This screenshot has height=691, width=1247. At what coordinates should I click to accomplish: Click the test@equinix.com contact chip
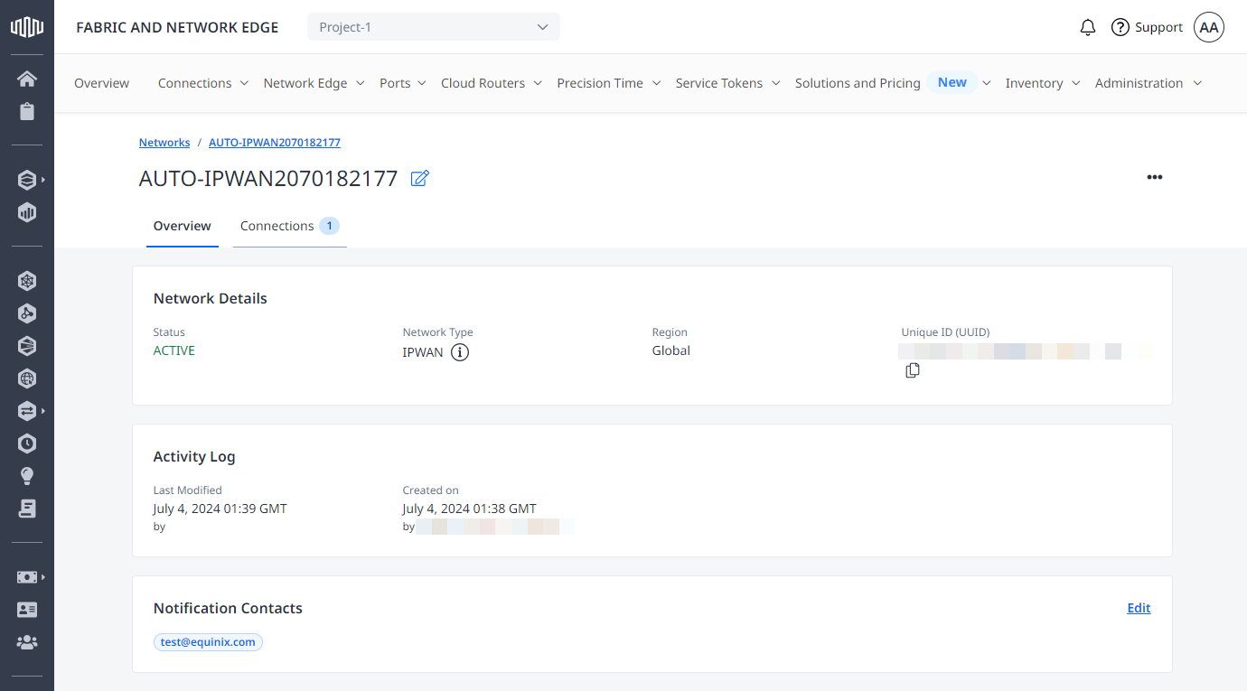click(208, 642)
